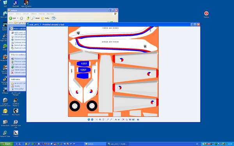This screenshot has width=234, height=146.
Task: Click the Mozilla Firefox desktop icon
Action: click(x=5, y=58)
